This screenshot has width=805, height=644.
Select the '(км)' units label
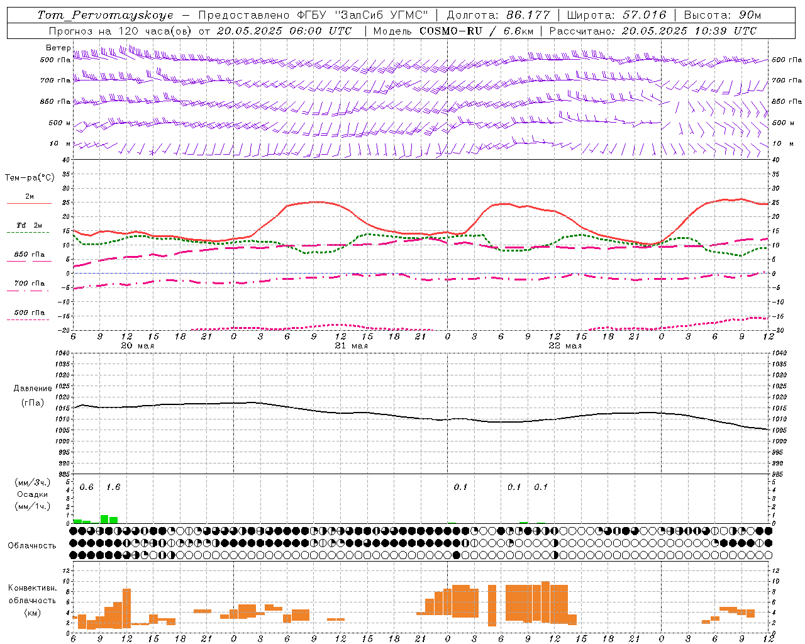pos(33,613)
